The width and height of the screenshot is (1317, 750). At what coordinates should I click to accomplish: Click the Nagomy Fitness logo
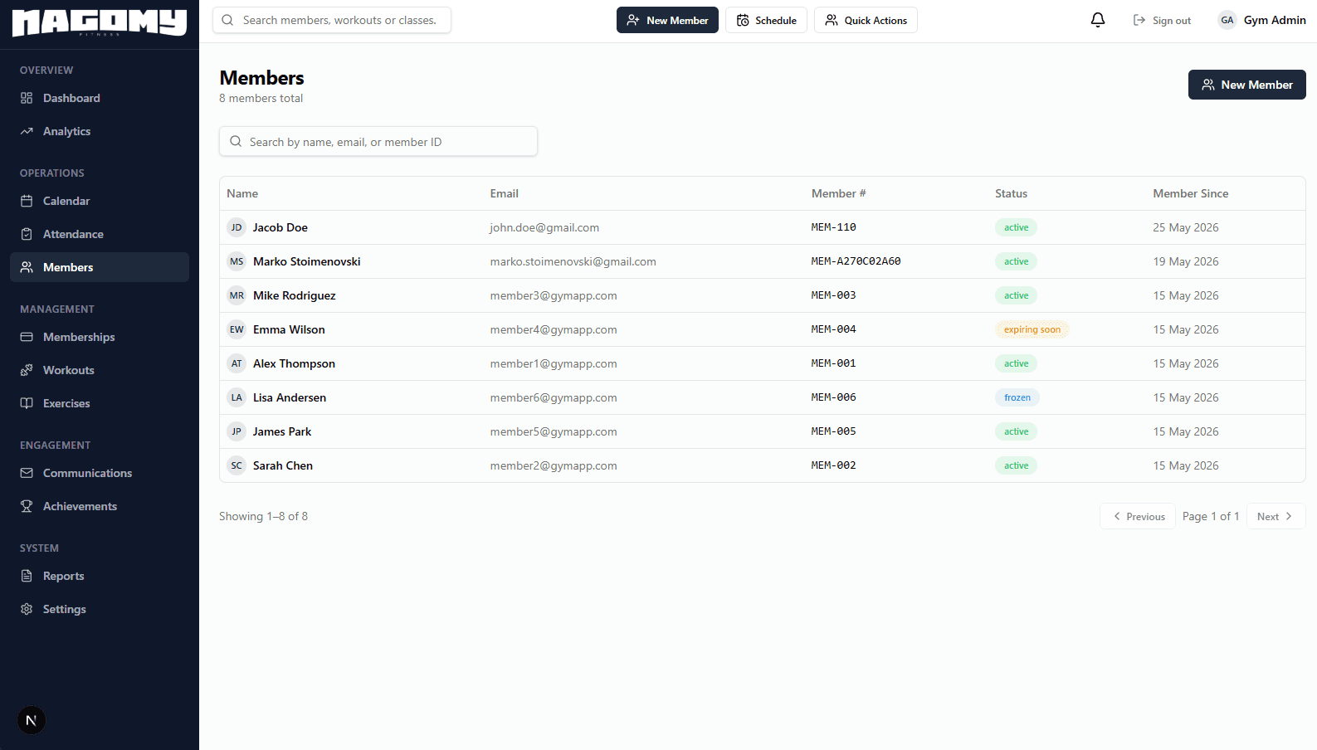[100, 22]
